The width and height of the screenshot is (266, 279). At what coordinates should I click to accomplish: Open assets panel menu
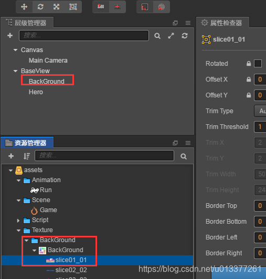[x=188, y=143]
